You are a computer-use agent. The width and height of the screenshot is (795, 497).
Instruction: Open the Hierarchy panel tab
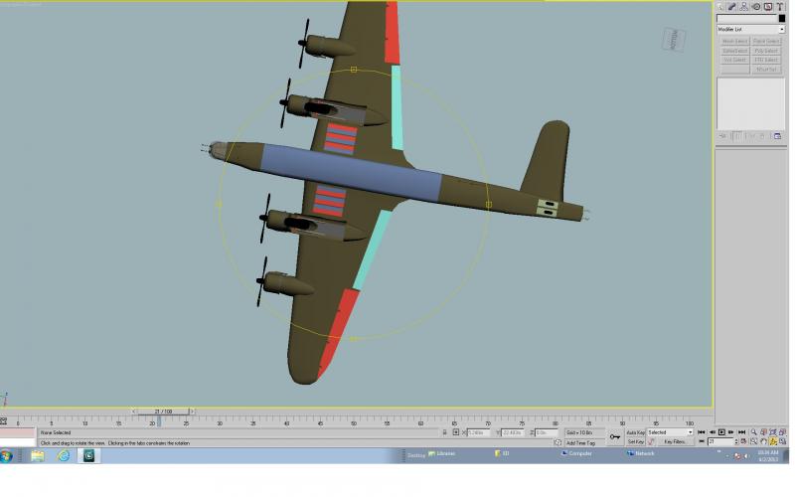(743, 7)
